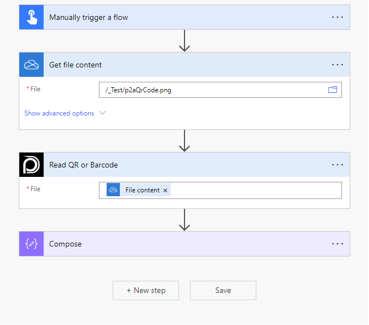This screenshot has width=369, height=325.
Task: Open the Get file content ellipsis menu
Action: click(338, 65)
